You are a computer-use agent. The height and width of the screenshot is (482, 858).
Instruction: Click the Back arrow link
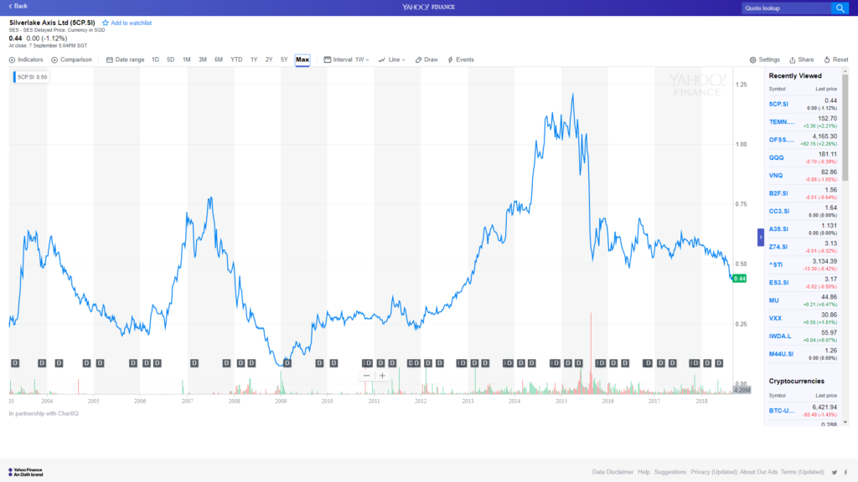18,6
